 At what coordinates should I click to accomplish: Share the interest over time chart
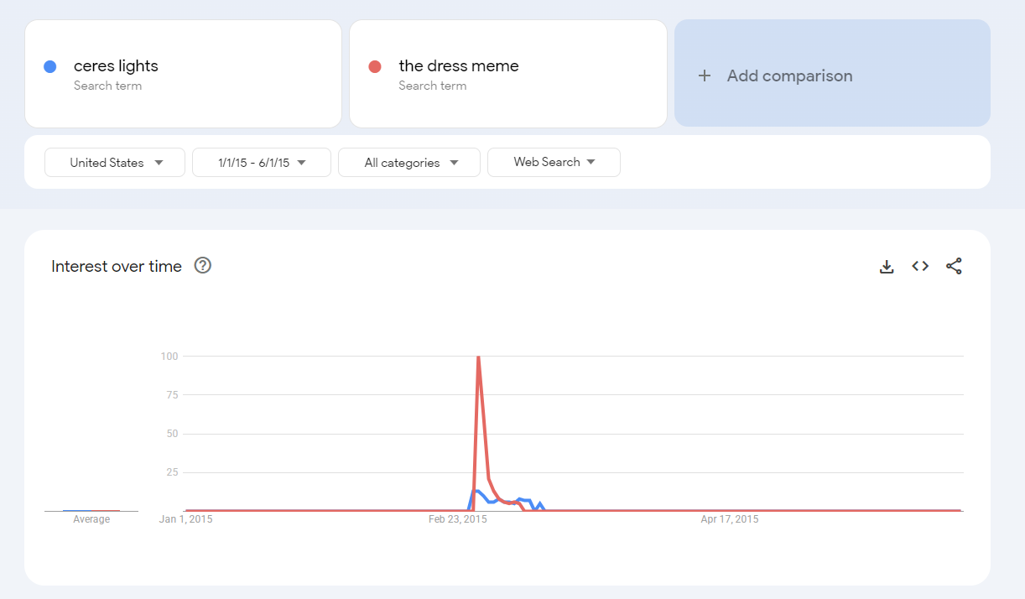954,266
